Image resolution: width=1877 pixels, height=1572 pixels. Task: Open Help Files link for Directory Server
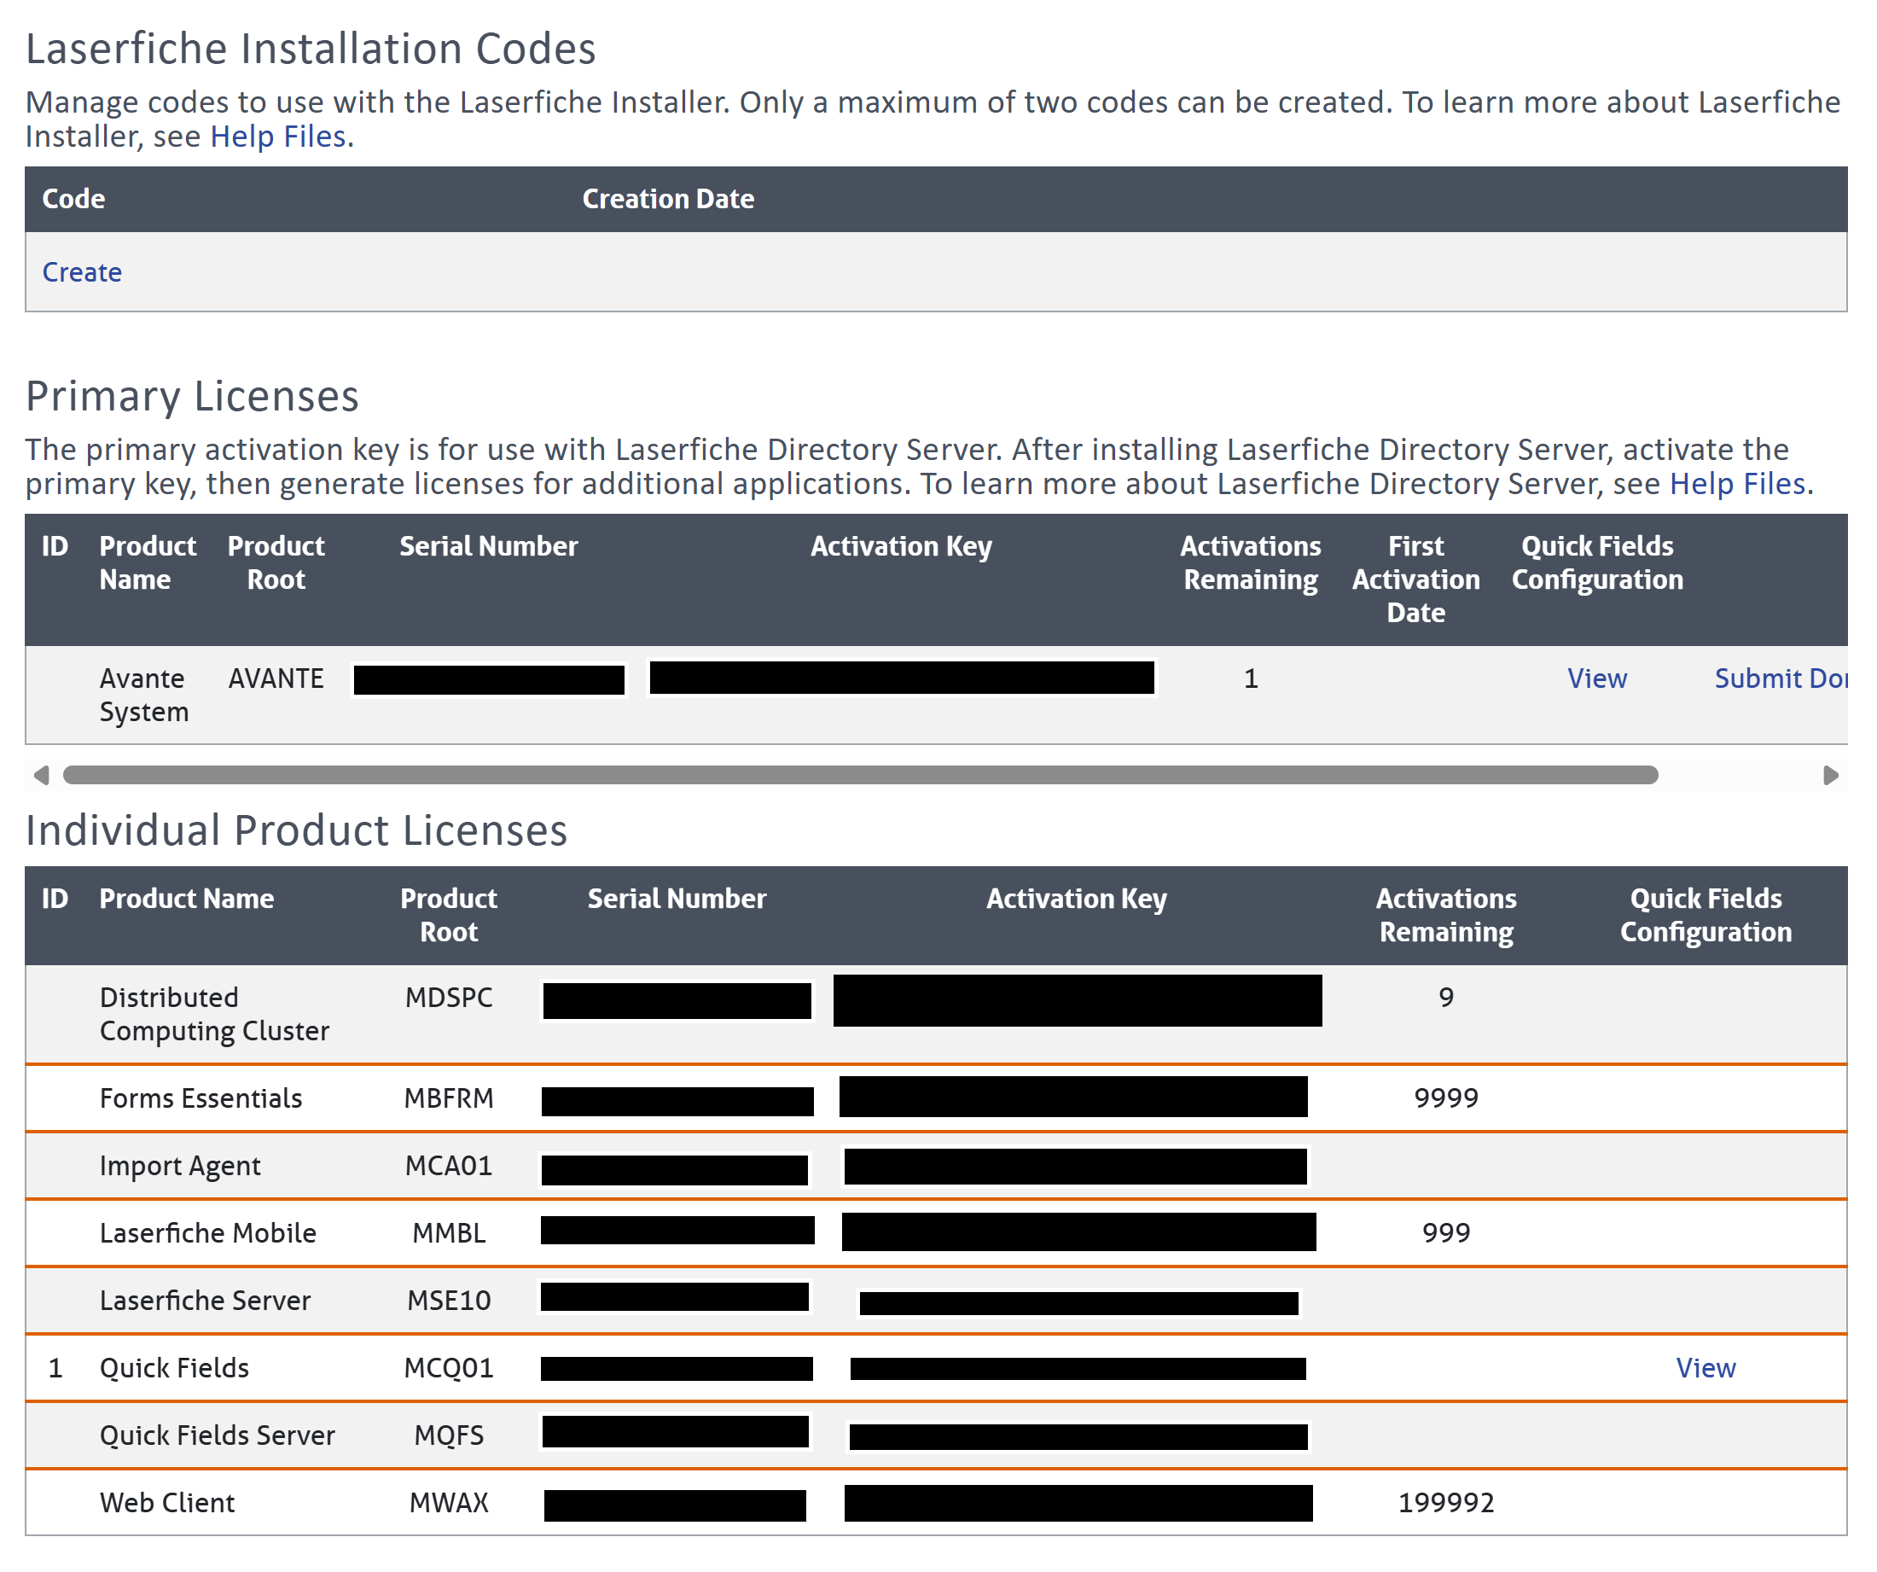[x=1737, y=484]
